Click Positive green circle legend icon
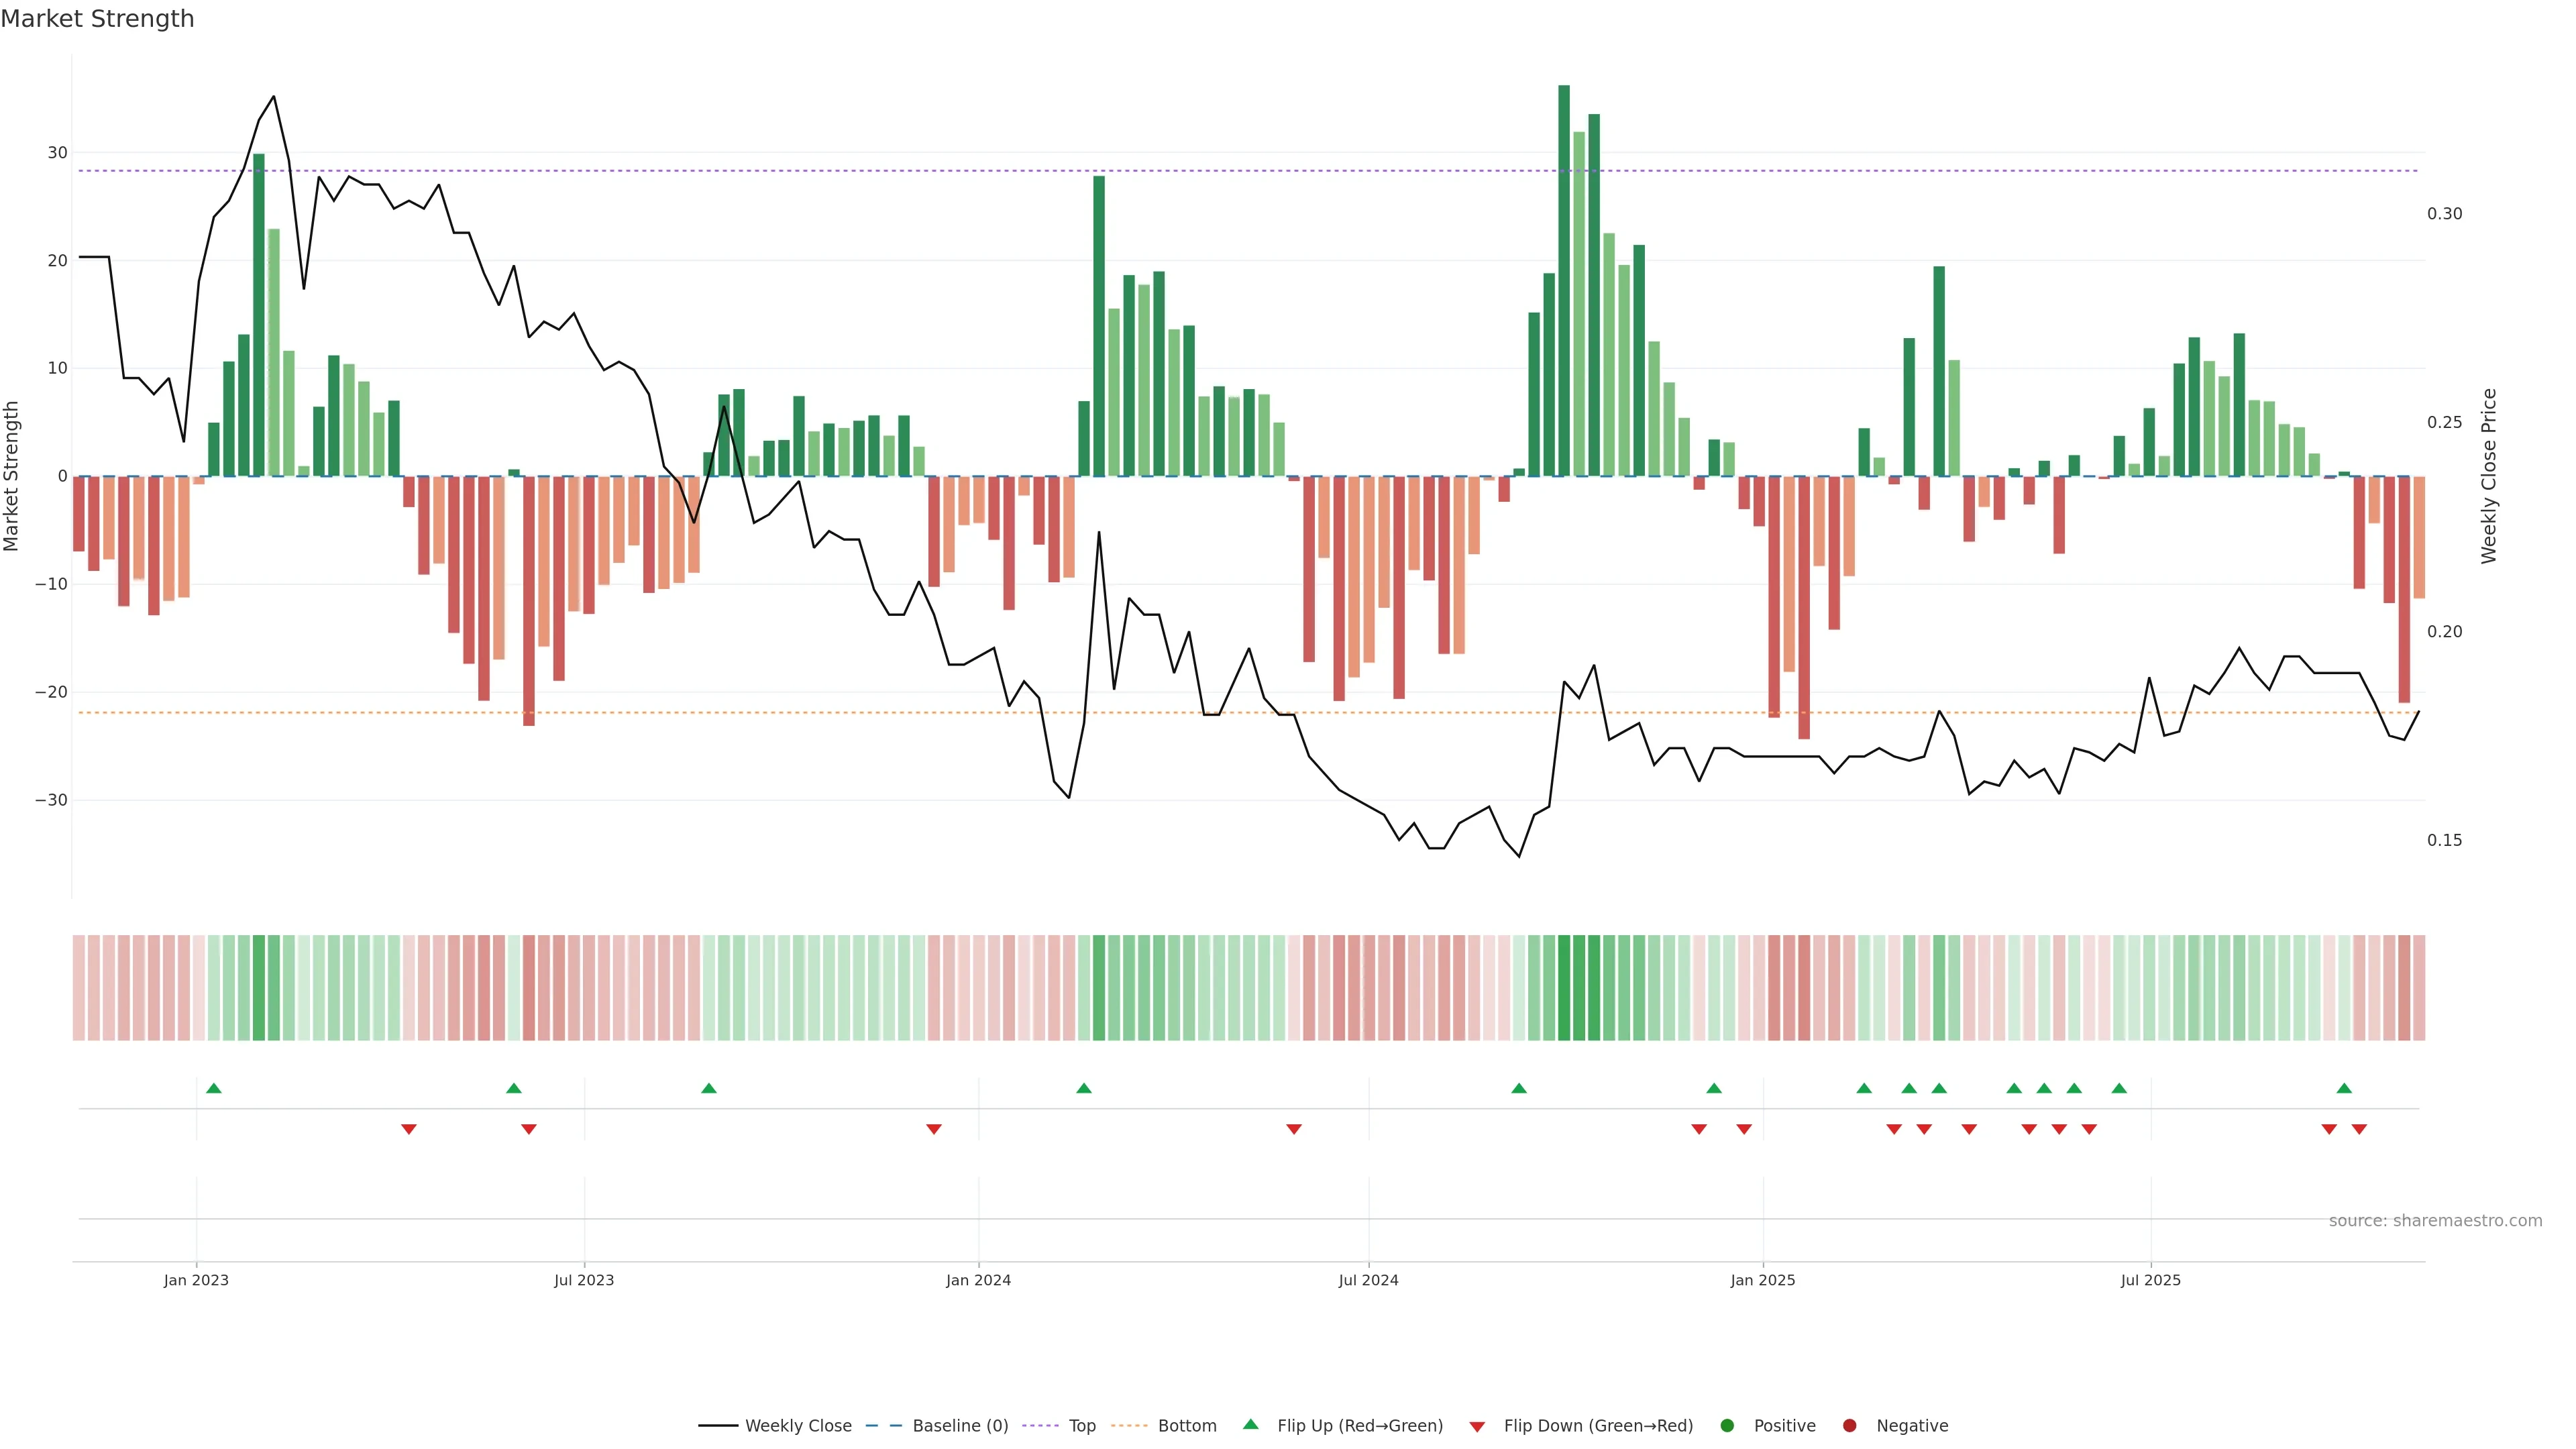The width and height of the screenshot is (2576, 1449). coord(1727,1426)
